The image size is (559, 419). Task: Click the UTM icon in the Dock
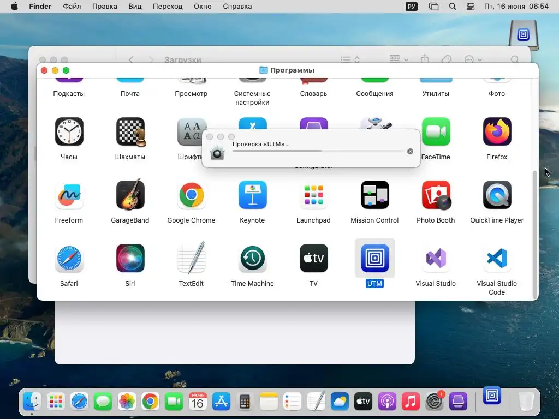492,396
